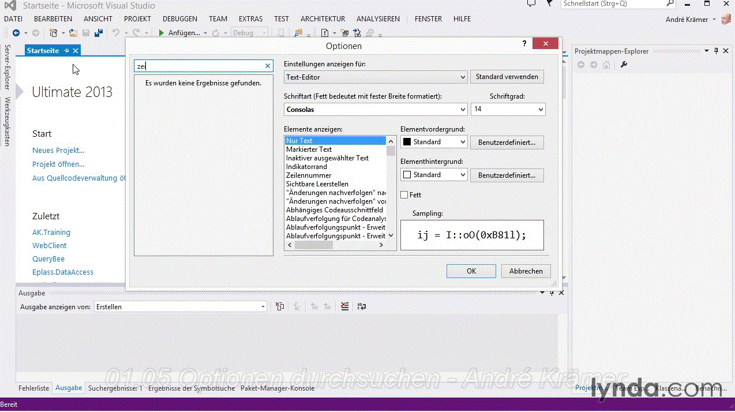Open the André Krämer account dropdown arrow
Screen dimensions: 735x412
click(714, 19)
